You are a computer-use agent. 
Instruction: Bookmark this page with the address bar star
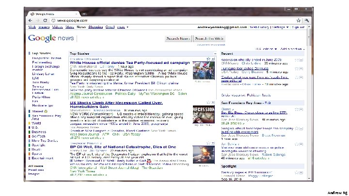point(299,20)
